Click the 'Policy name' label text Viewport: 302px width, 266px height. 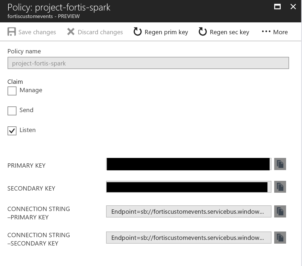(24, 51)
